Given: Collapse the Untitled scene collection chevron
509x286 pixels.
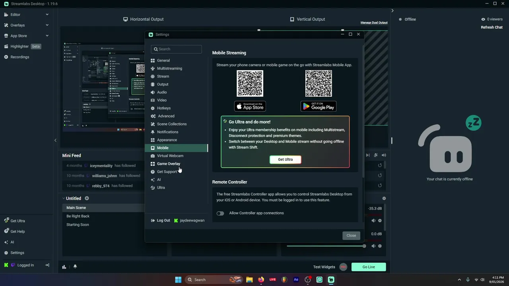Looking at the screenshot, I should (64, 198).
